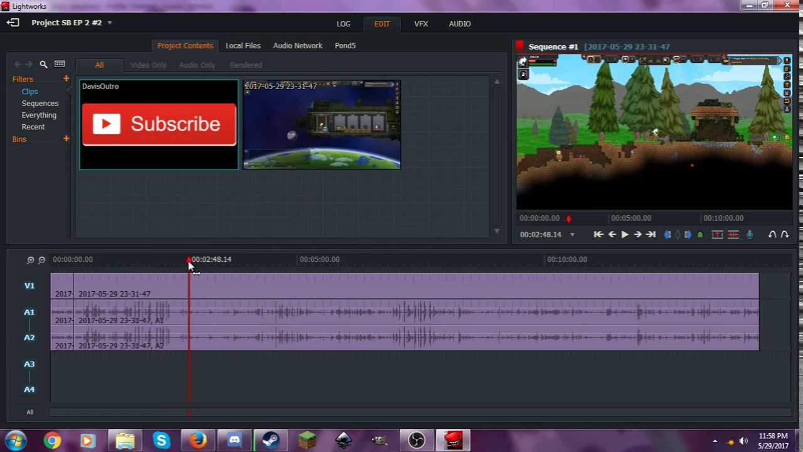This screenshot has width=803, height=452.
Task: Toggle the All tracks selector
Action: click(29, 412)
